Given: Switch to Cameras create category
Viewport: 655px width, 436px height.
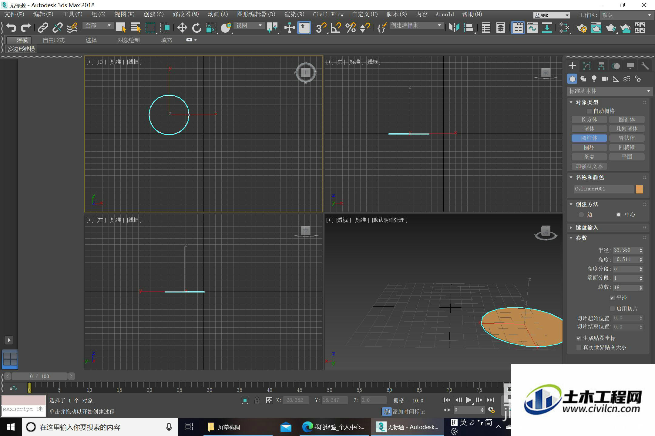Looking at the screenshot, I should (x=605, y=79).
